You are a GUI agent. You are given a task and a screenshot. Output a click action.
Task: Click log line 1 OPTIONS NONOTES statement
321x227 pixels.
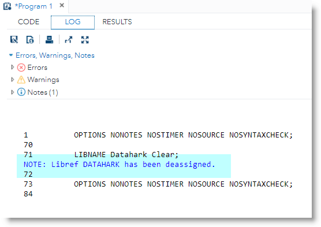click(x=183, y=135)
